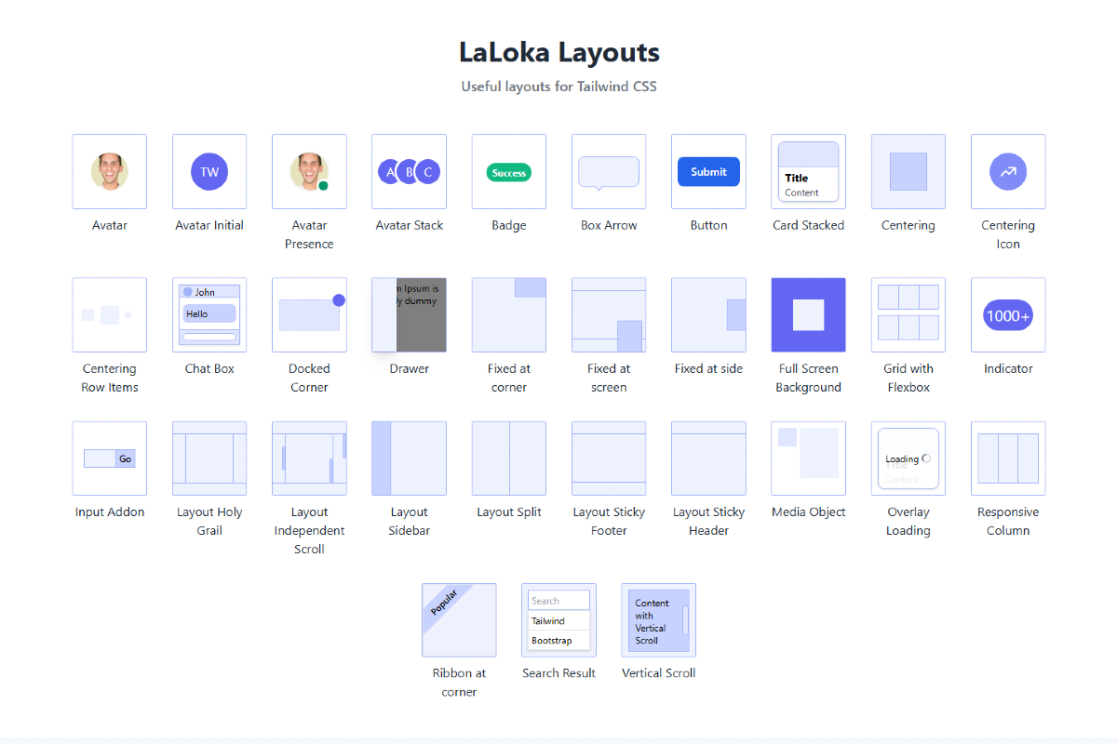Click the Docked Corner layout thumbnail
This screenshot has width=1117, height=744.
pyautogui.click(x=309, y=314)
